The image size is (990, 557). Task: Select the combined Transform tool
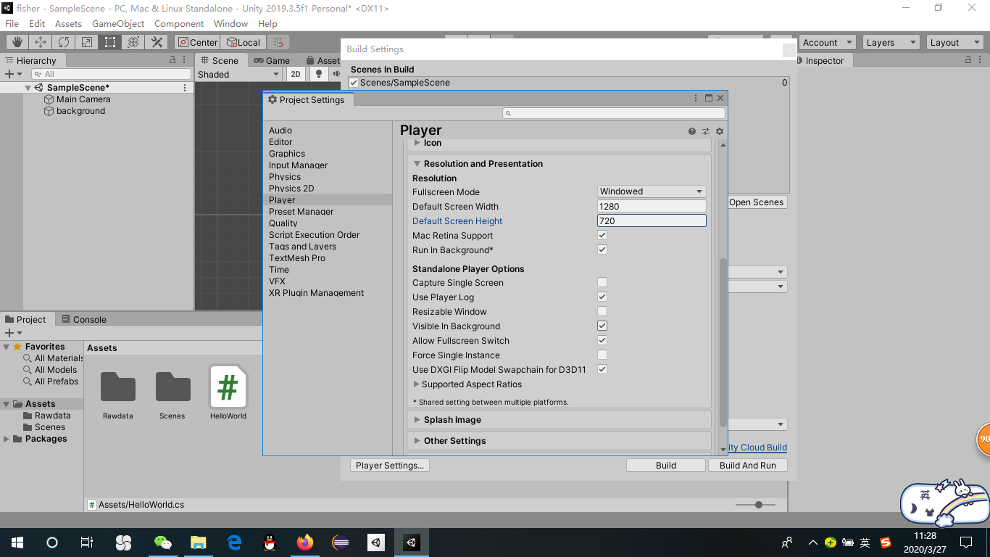pos(133,42)
